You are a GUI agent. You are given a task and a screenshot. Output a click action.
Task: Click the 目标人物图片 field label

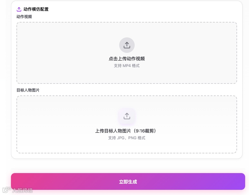28,90
